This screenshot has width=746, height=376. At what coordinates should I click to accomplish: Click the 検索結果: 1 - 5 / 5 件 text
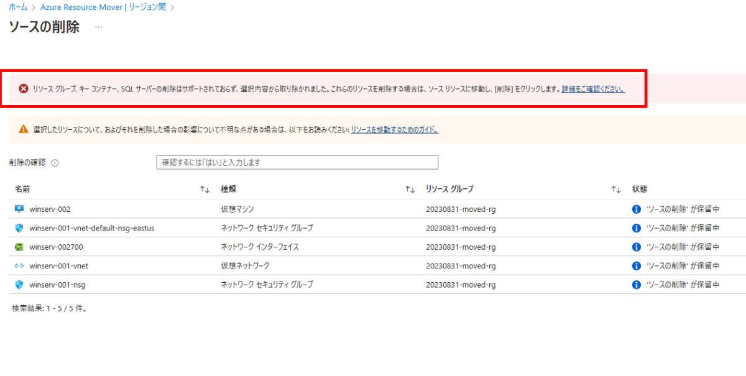pos(50,308)
